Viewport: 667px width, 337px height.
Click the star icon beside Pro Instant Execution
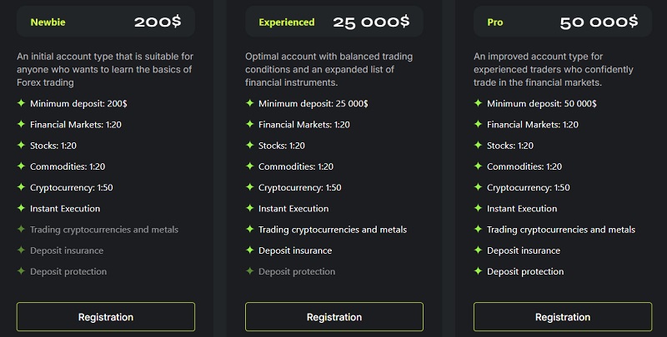coord(478,208)
